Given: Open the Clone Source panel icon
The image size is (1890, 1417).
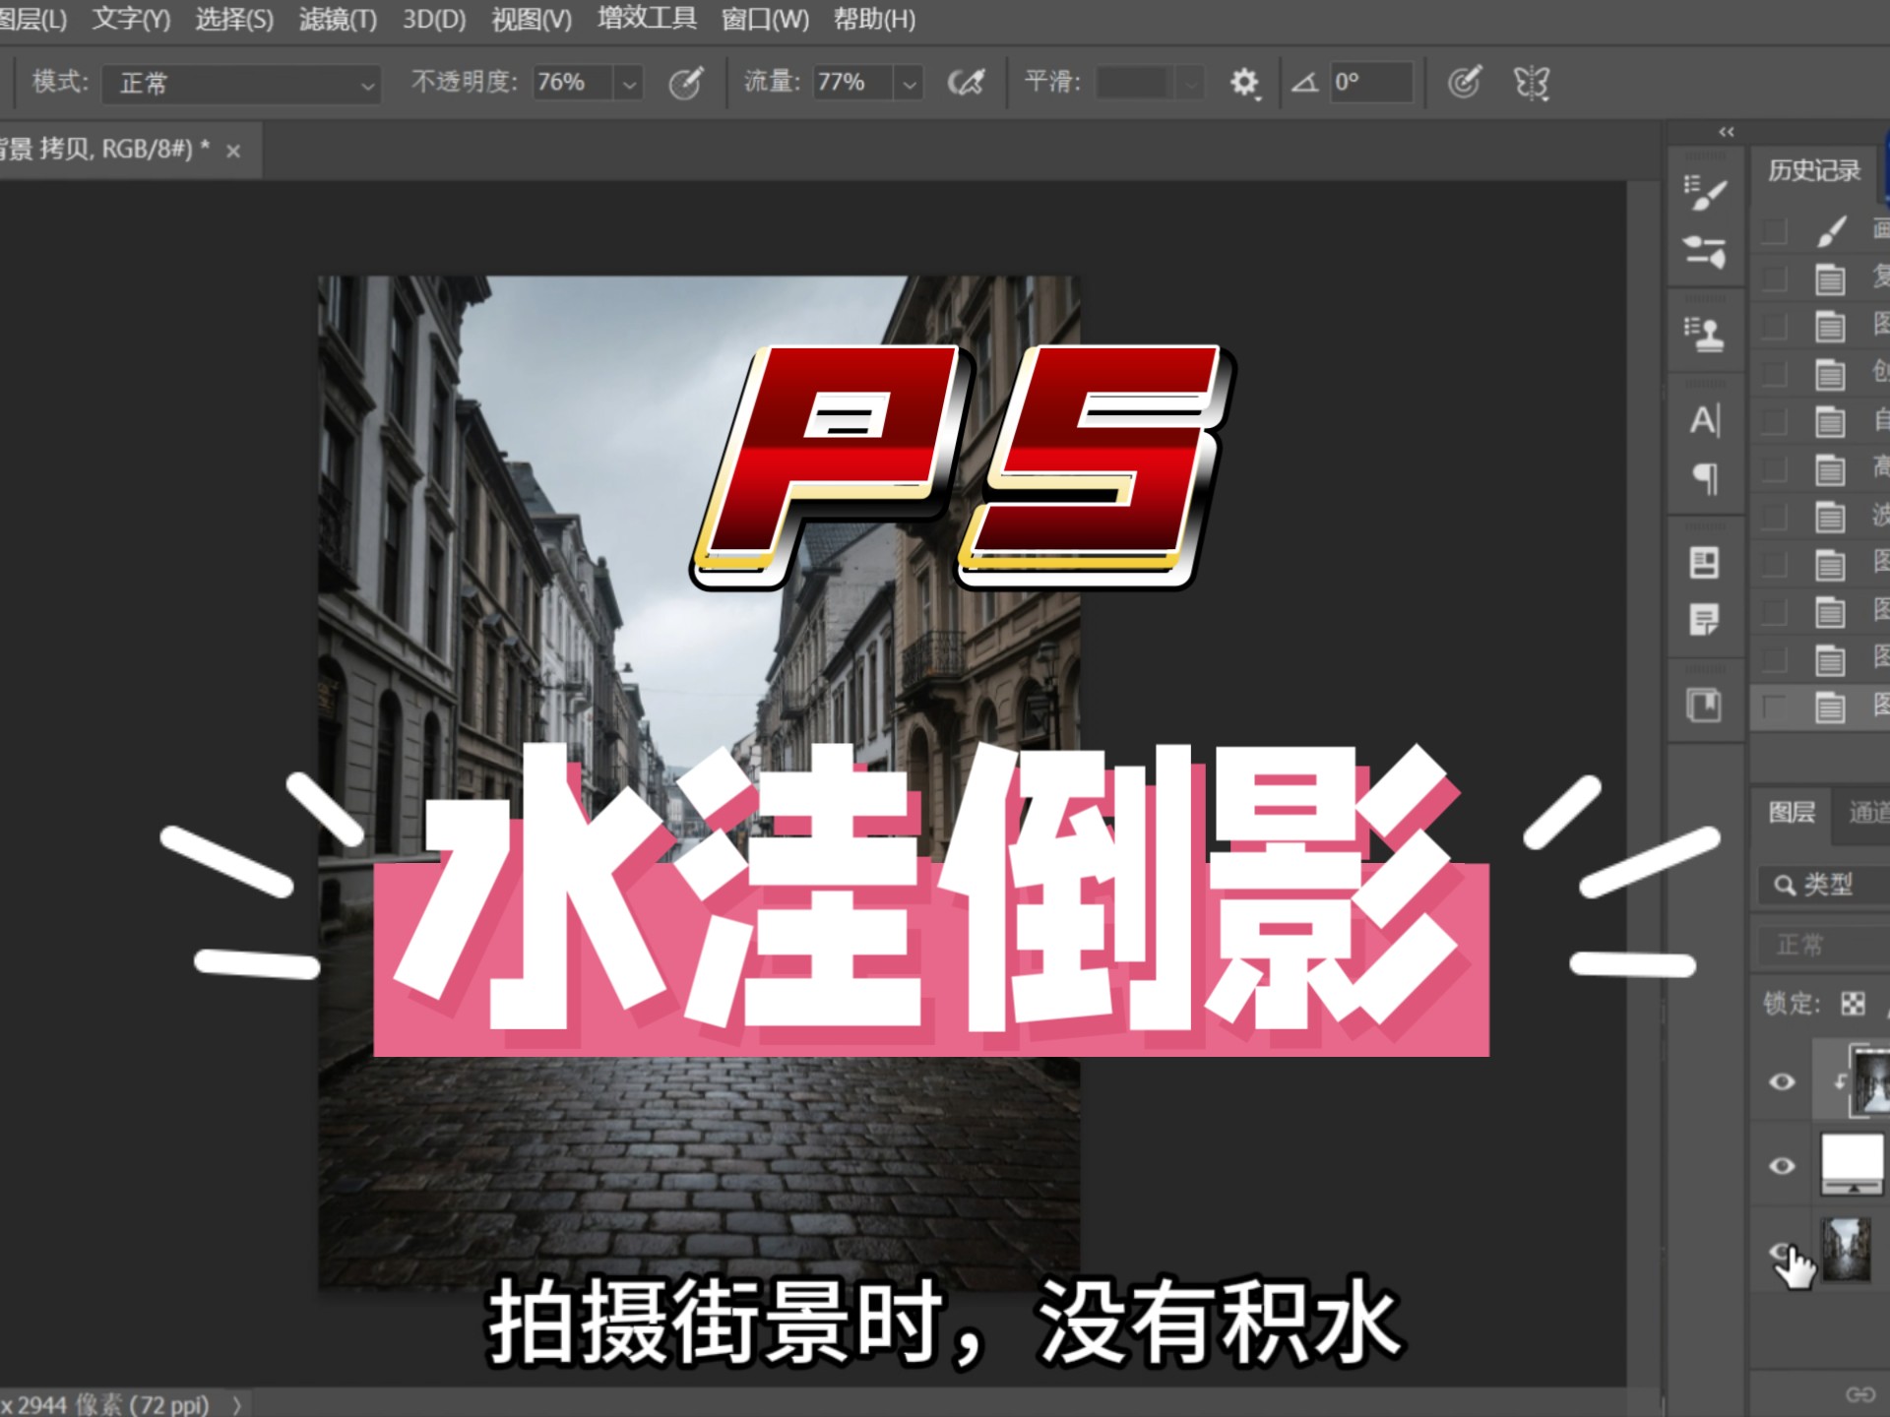Looking at the screenshot, I should point(1705,335).
